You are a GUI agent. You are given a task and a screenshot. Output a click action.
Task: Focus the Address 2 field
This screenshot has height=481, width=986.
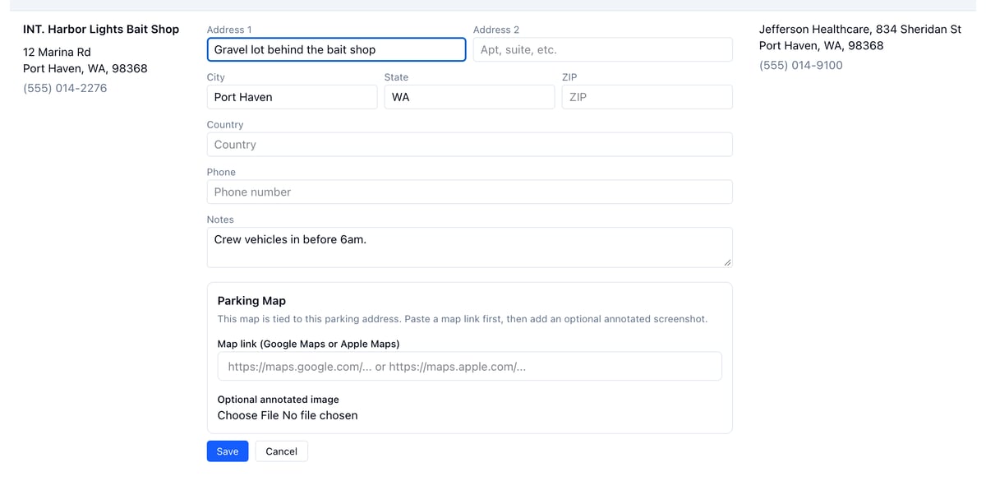click(602, 49)
